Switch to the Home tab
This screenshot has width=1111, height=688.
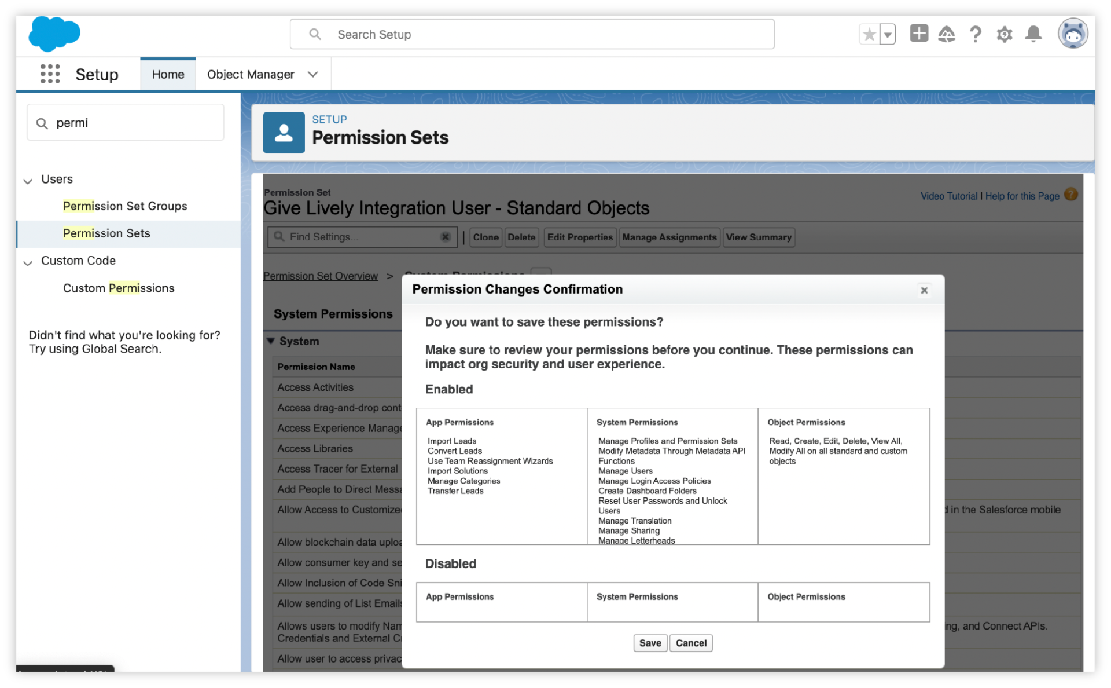click(x=168, y=74)
